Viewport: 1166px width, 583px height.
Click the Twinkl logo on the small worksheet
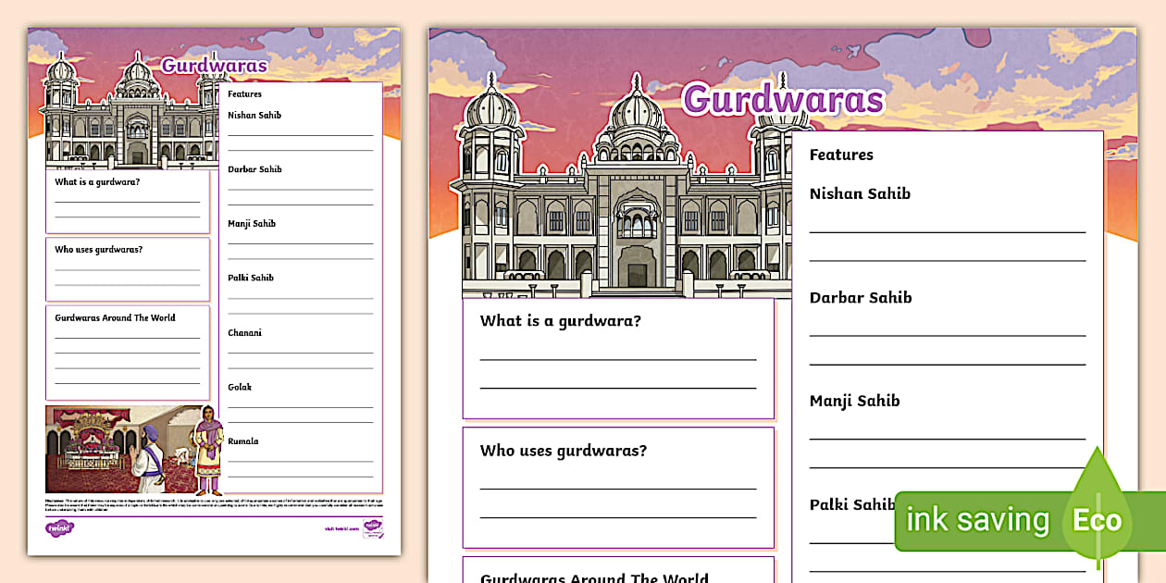pos(59,528)
